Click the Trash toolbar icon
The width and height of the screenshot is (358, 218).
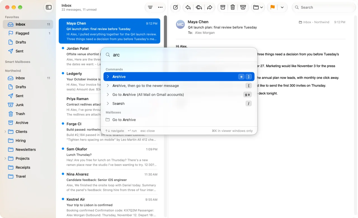(x=233, y=7)
